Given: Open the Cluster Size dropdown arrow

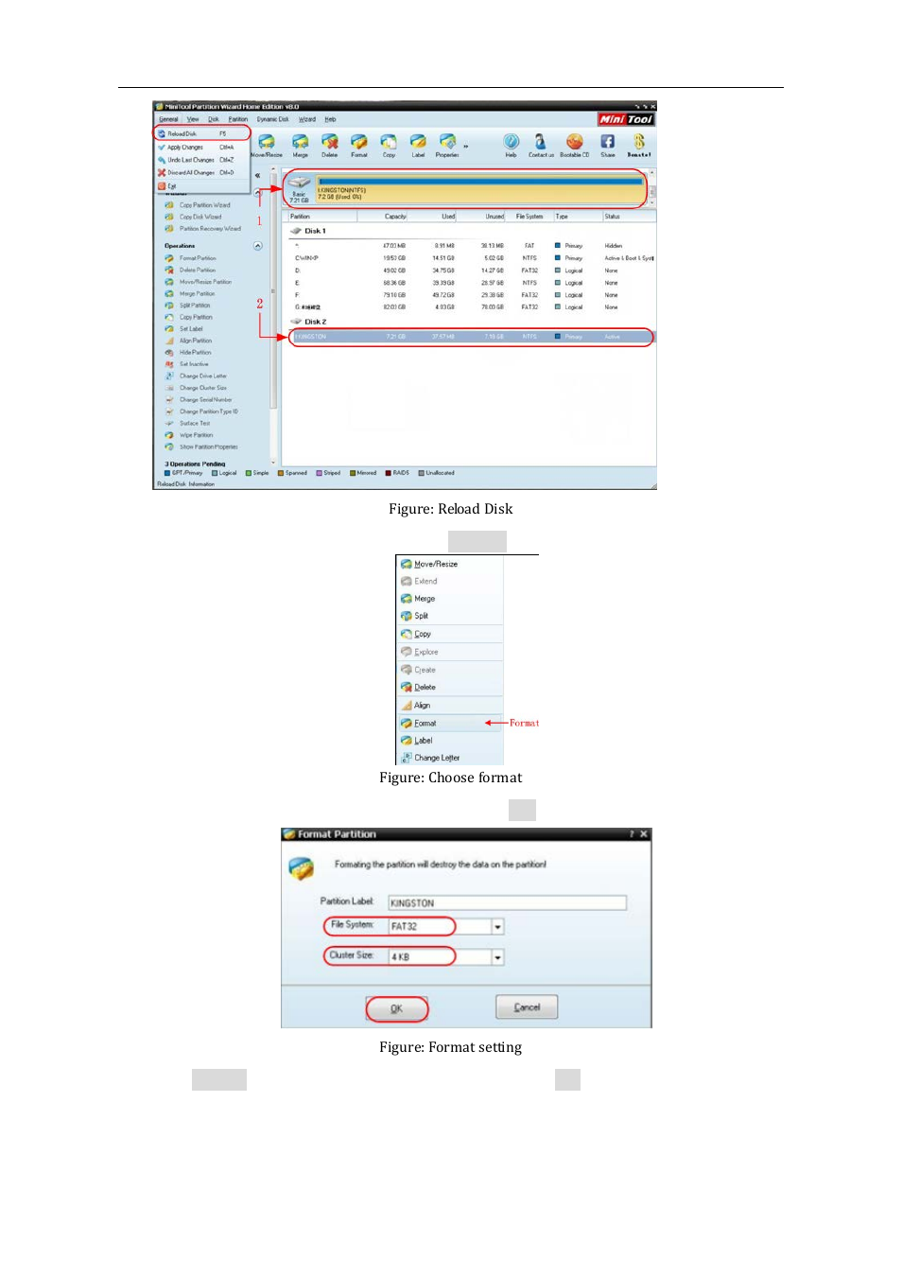Looking at the screenshot, I should tap(497, 957).
